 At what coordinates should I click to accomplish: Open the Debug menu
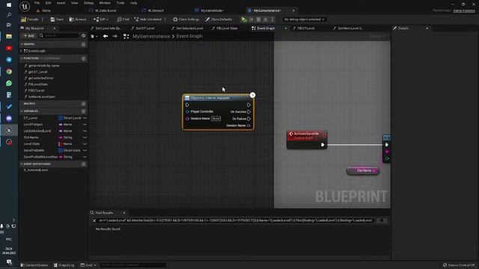[88, 3]
